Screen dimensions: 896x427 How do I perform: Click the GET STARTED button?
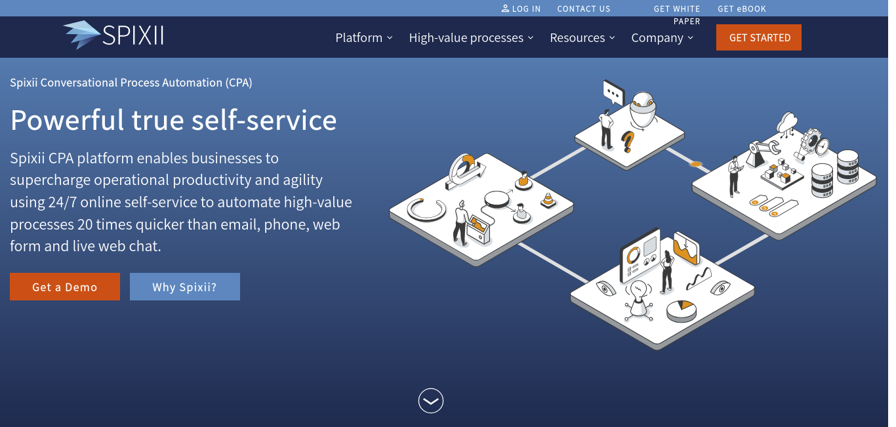pos(759,37)
